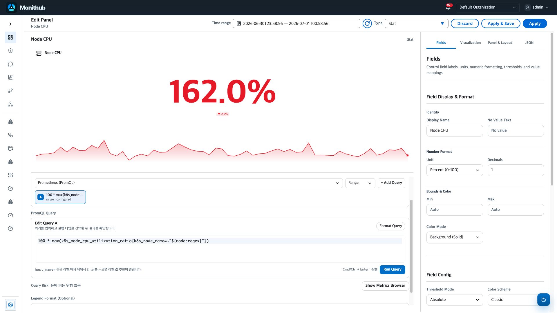Open the shield alert icon in sidebar

click(x=10, y=51)
